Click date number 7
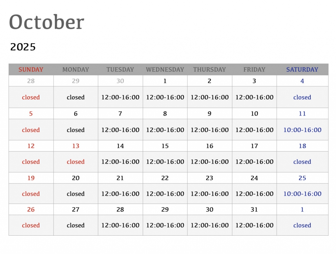 120,114
